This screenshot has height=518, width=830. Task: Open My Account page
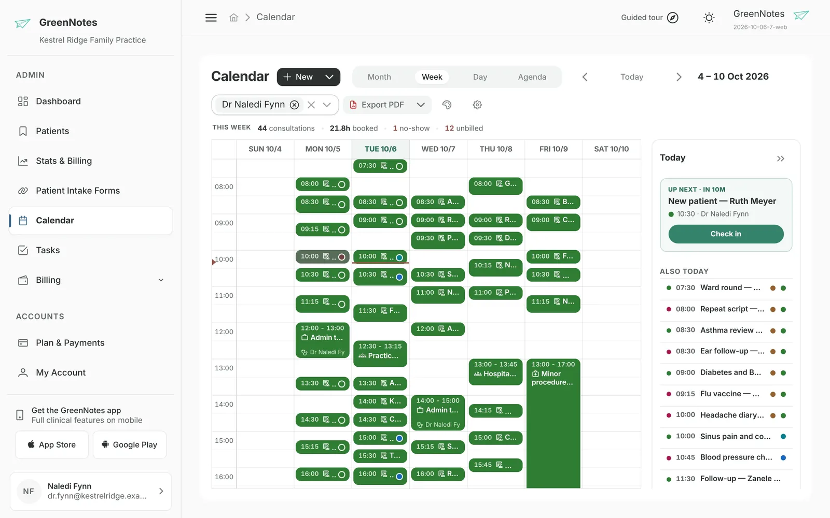click(91, 372)
